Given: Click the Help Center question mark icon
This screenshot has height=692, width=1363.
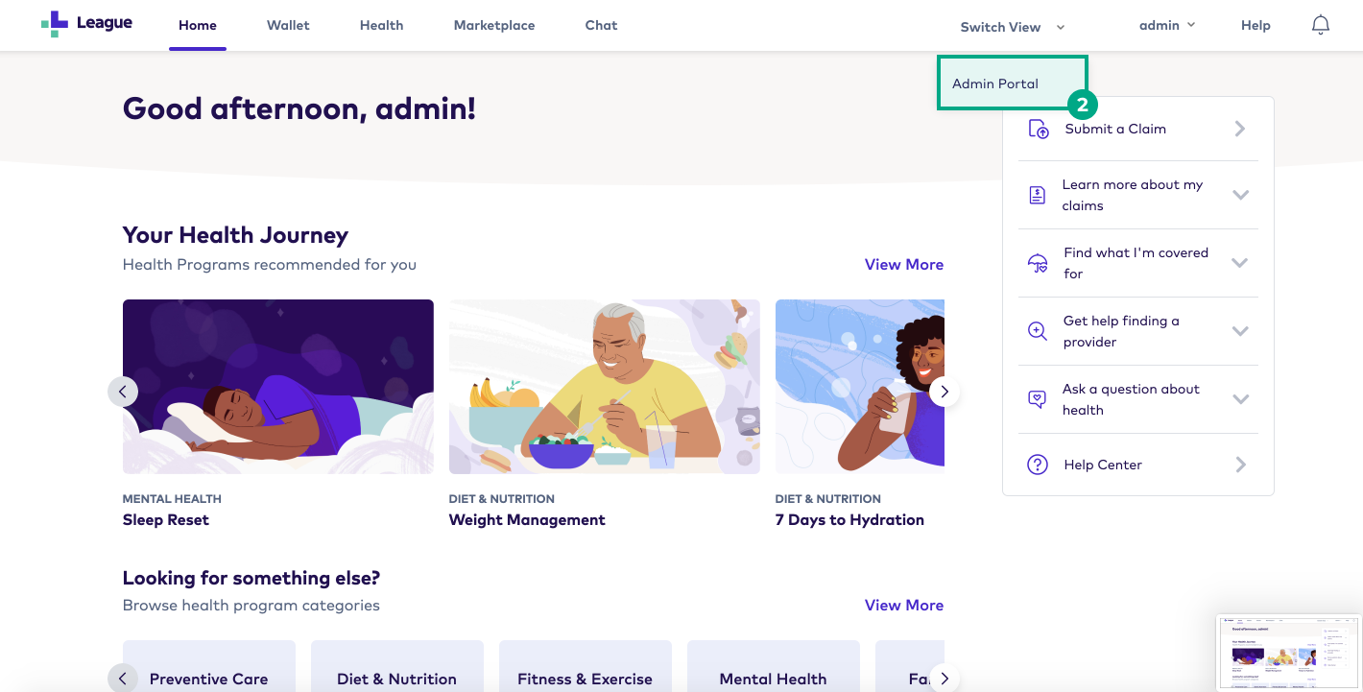Looking at the screenshot, I should (1038, 465).
